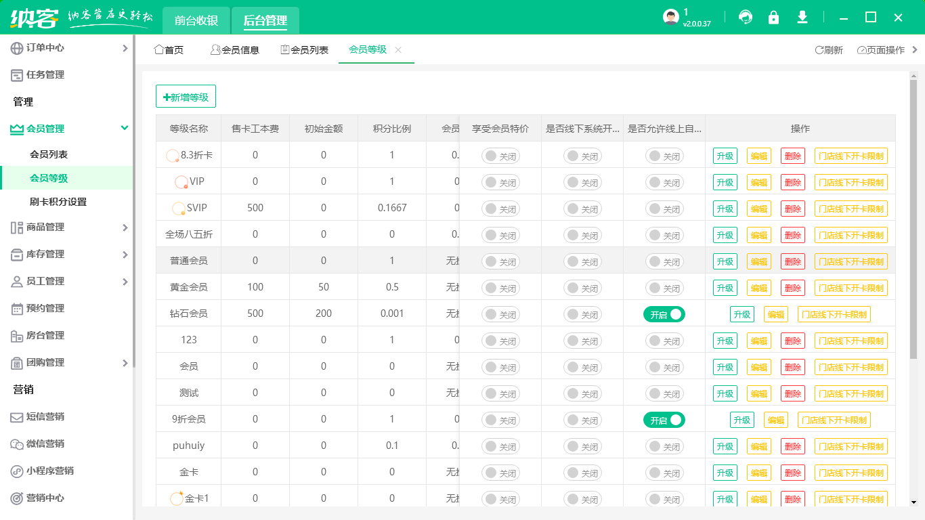Enable 享受会员特价 toggle for 8.3折卡
Screen dimensions: 925x520
500,156
